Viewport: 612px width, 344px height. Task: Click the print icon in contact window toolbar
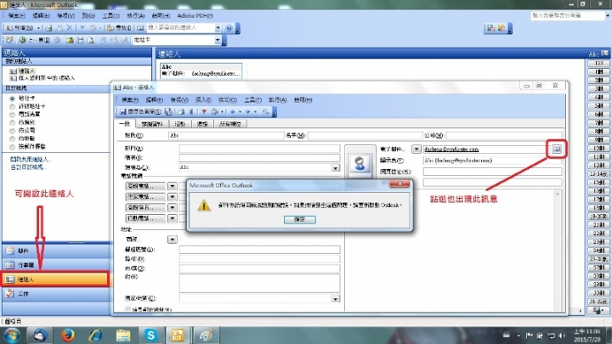pyautogui.click(x=181, y=112)
